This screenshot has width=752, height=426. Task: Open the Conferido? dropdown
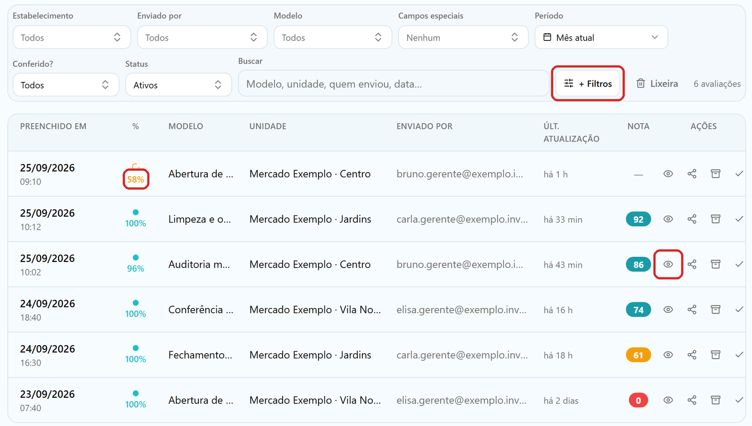coord(66,85)
